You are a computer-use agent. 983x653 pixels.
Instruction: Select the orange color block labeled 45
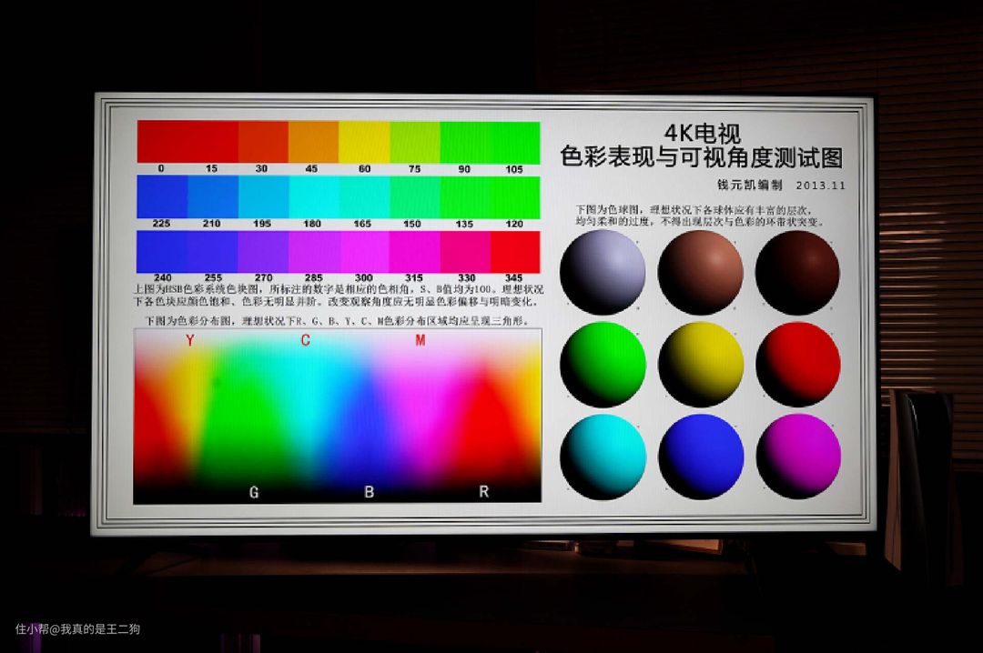(313, 142)
